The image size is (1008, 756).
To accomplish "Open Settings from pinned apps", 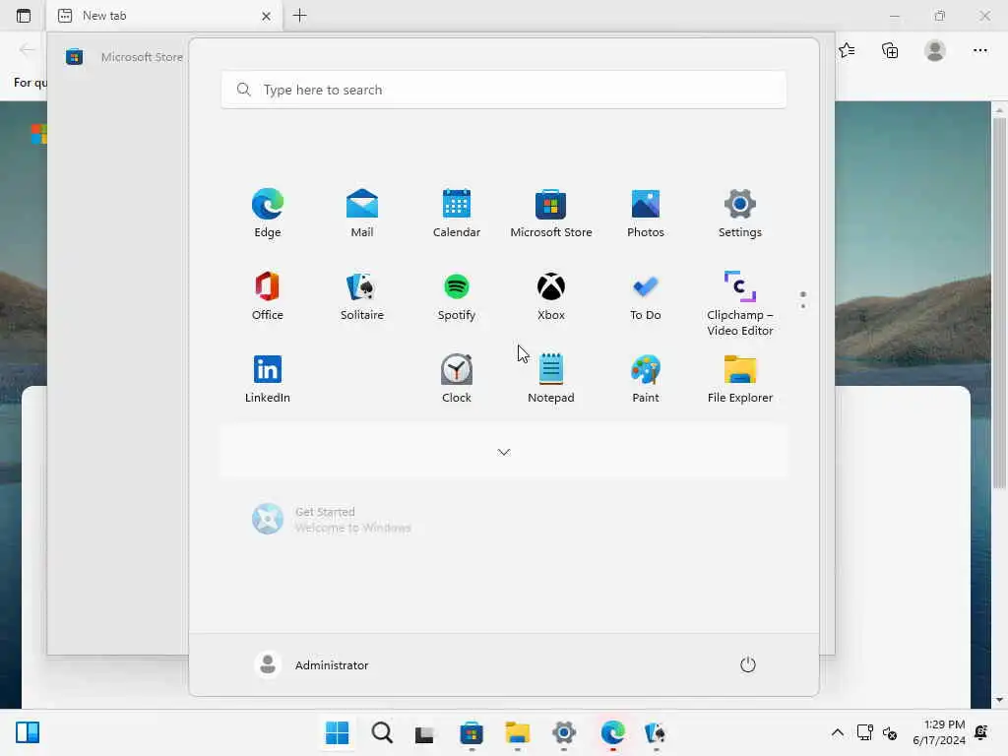I will (x=740, y=213).
